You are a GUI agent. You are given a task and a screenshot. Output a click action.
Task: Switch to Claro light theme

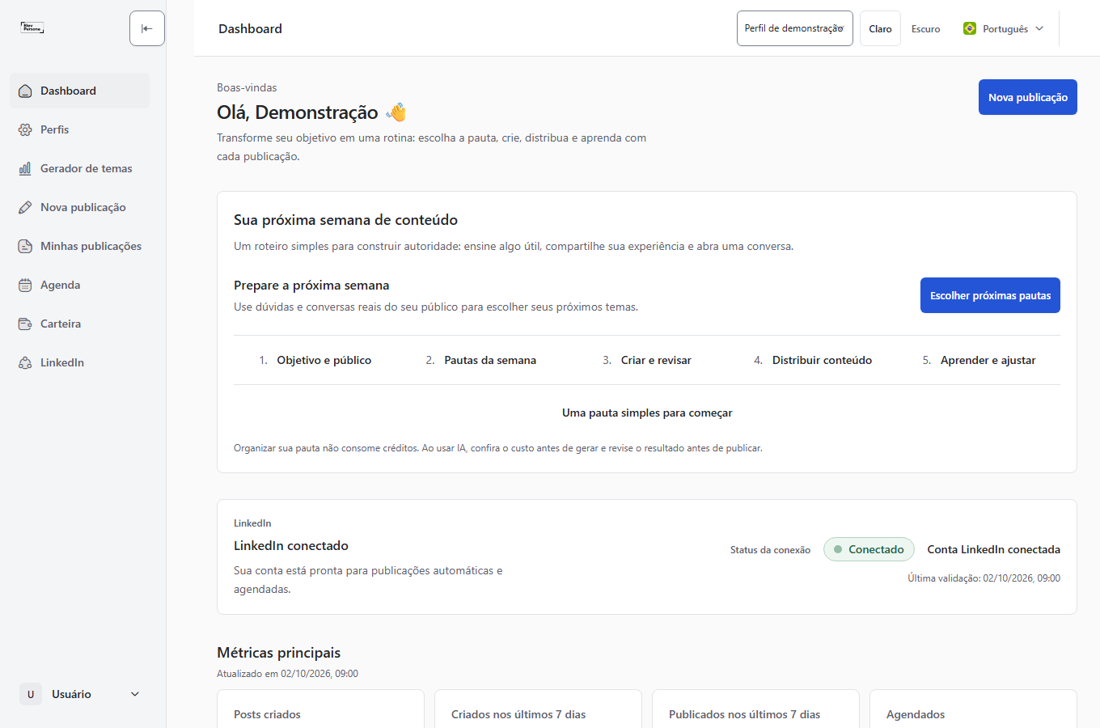pyautogui.click(x=880, y=28)
